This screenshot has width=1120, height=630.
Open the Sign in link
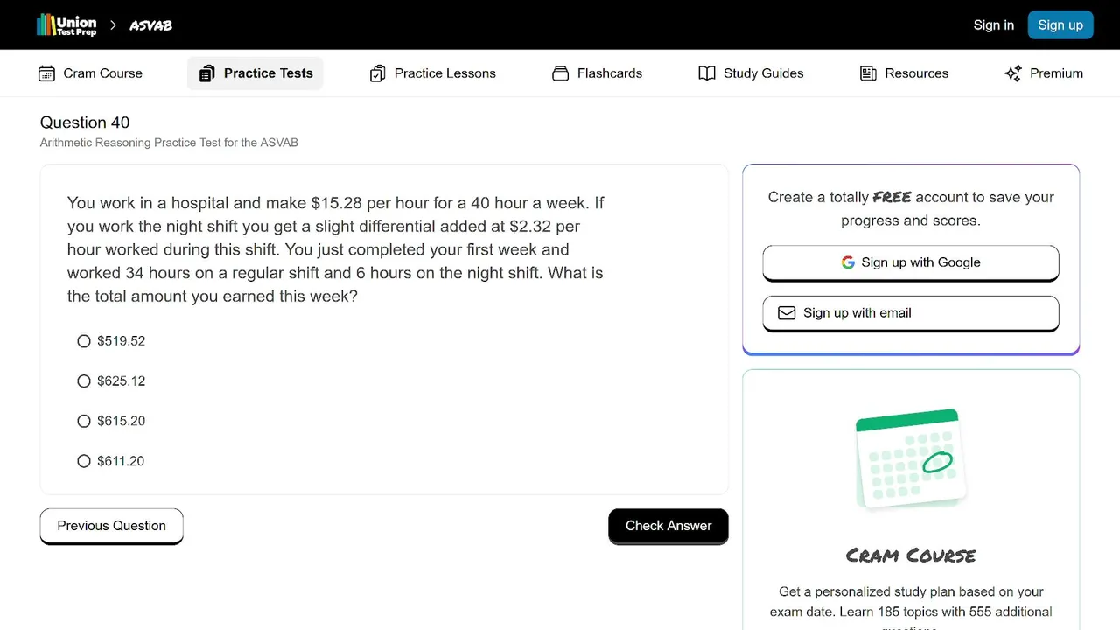[x=994, y=25]
